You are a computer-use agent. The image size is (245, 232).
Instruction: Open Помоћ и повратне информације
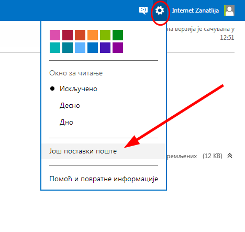[104, 179]
